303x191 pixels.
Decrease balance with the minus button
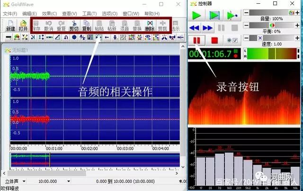pos(246,25)
